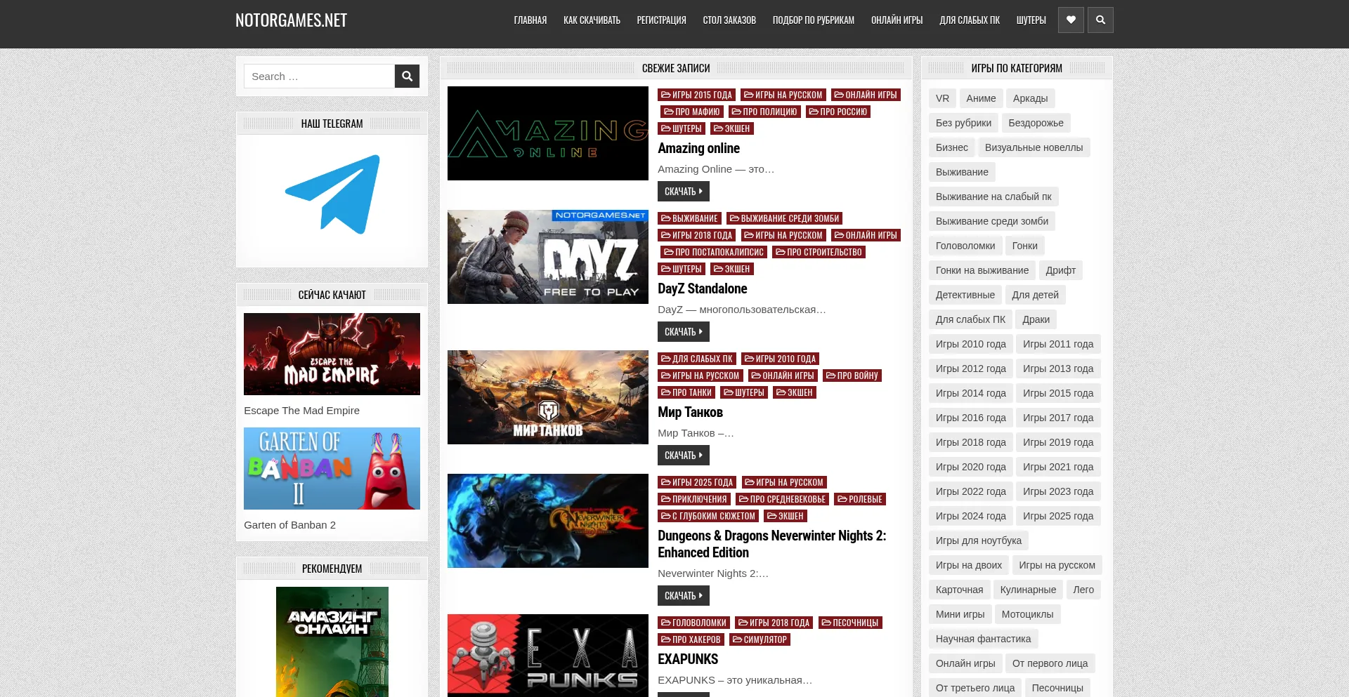Open the Амазинг Онлайн recommended cover

pos(332,642)
